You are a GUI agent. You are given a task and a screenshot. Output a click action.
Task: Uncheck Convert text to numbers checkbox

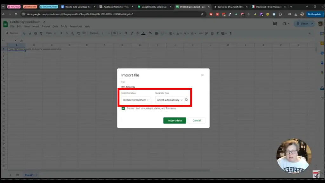point(123,108)
